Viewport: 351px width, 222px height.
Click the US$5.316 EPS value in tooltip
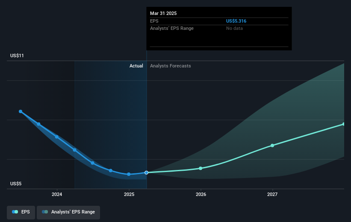[236, 21]
